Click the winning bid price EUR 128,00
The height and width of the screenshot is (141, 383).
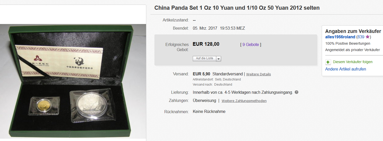point(206,44)
